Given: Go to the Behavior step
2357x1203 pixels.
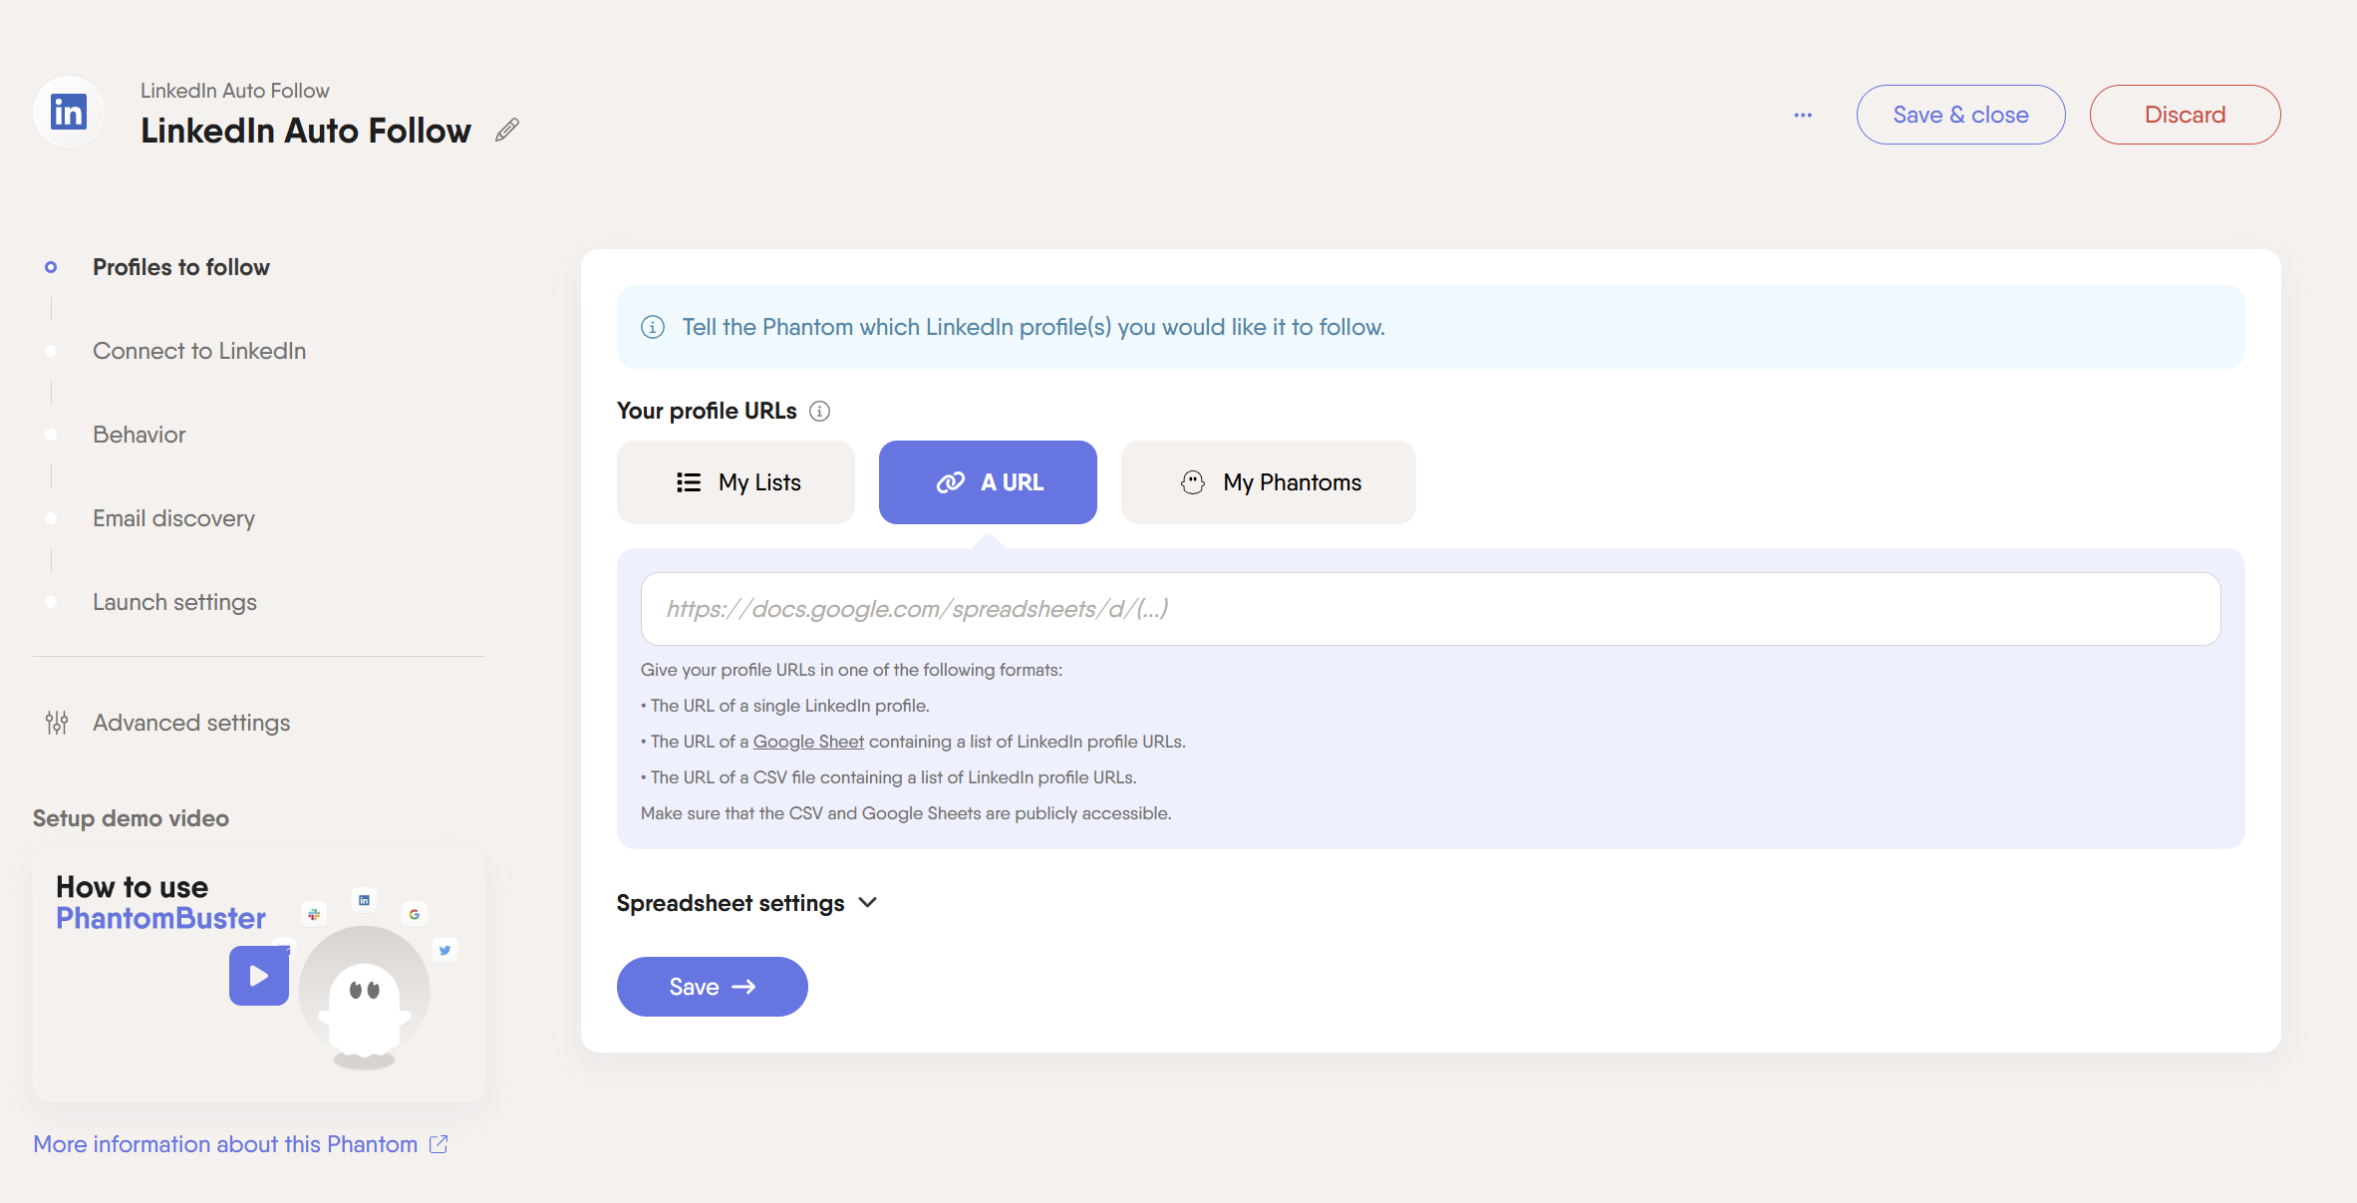Looking at the screenshot, I should click(x=139, y=435).
